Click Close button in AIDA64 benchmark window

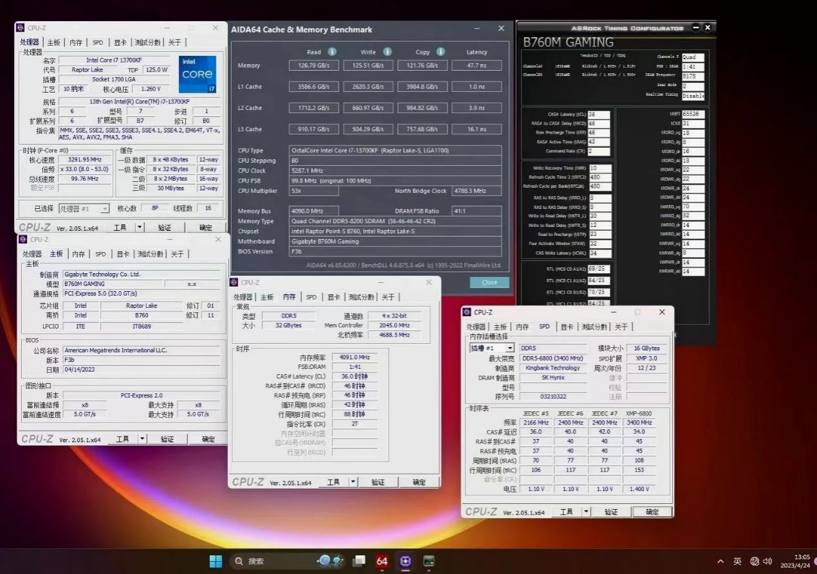pos(489,282)
